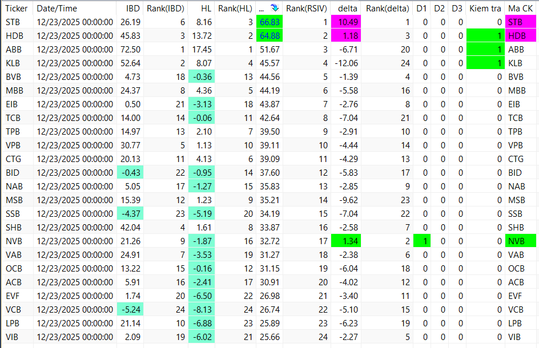This screenshot has height=348, width=539.
Task: Click the IBD value -0.43
Action: coord(130,173)
